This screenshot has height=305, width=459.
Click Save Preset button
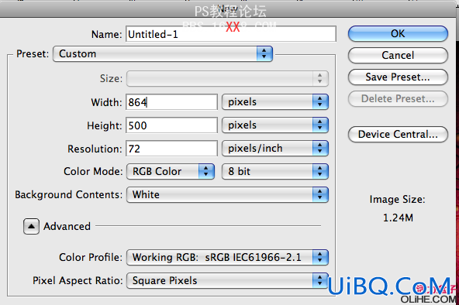[x=398, y=77]
